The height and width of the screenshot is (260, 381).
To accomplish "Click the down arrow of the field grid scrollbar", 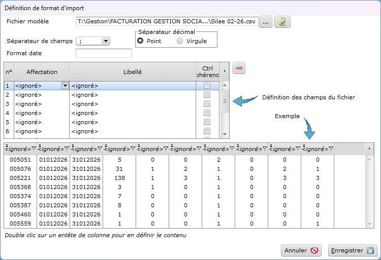I will tap(225, 134).
